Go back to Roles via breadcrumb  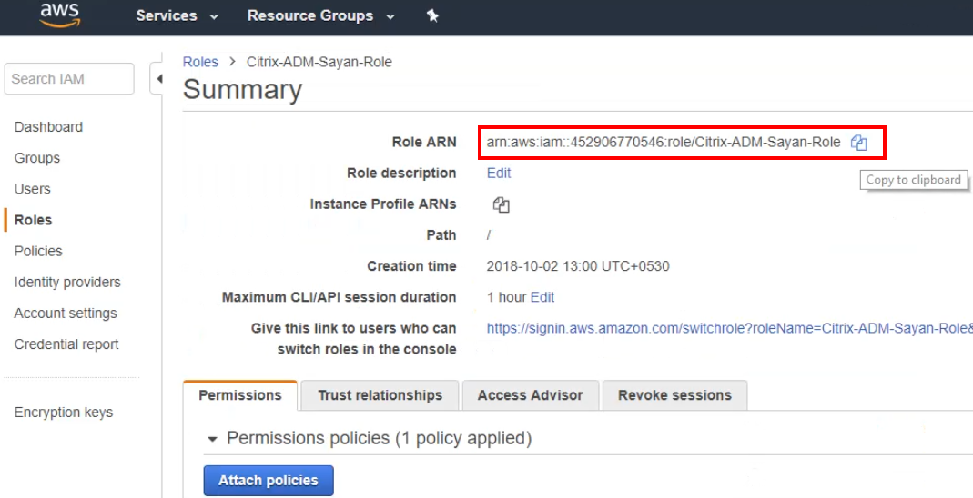click(200, 62)
